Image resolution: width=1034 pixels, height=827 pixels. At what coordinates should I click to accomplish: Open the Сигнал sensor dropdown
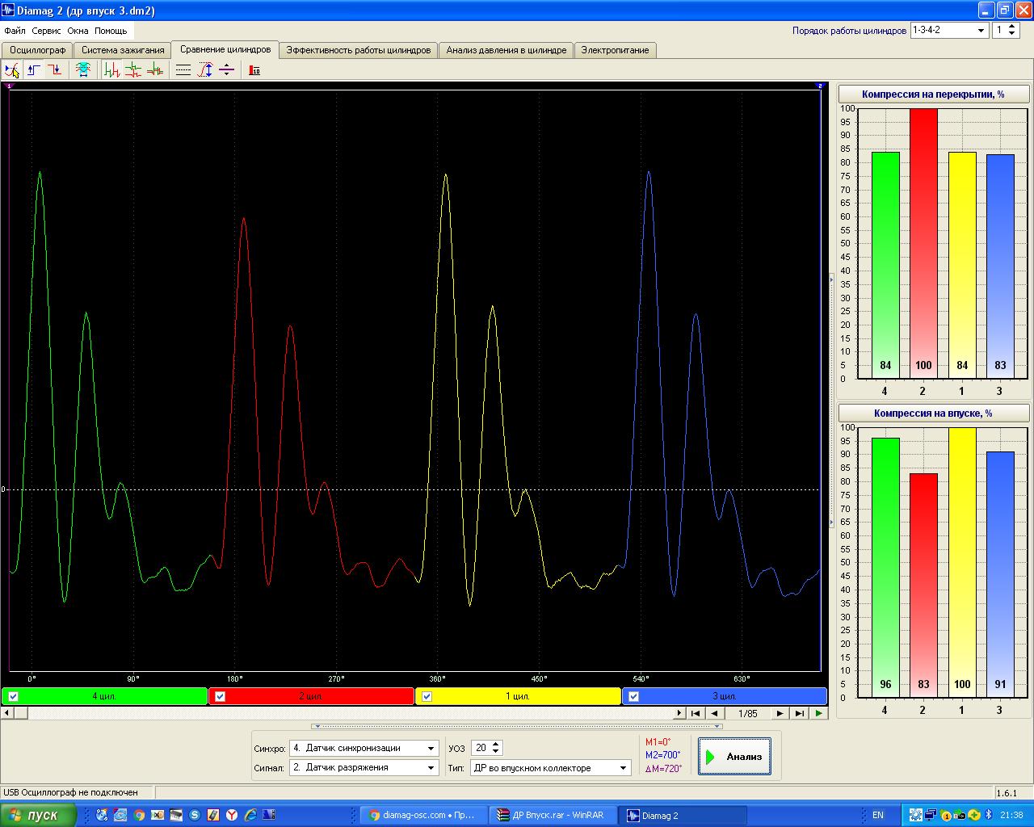point(431,768)
